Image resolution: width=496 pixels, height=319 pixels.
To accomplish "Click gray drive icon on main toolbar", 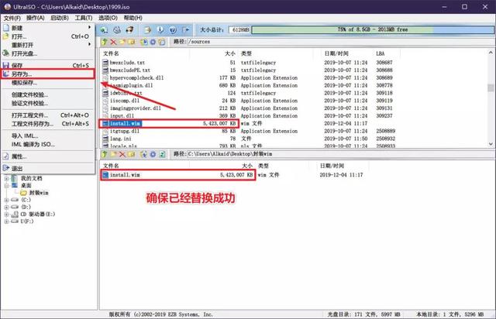I will tap(117, 30).
